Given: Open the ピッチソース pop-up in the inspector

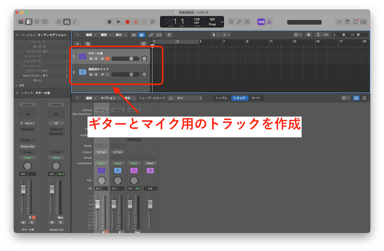Looking at the screenshot, I should (x=55, y=71).
